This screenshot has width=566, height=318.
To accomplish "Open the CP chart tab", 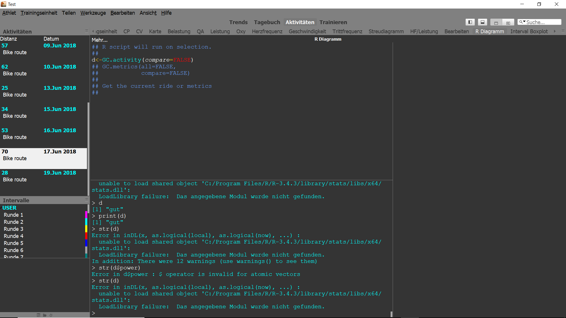I will pos(126,32).
